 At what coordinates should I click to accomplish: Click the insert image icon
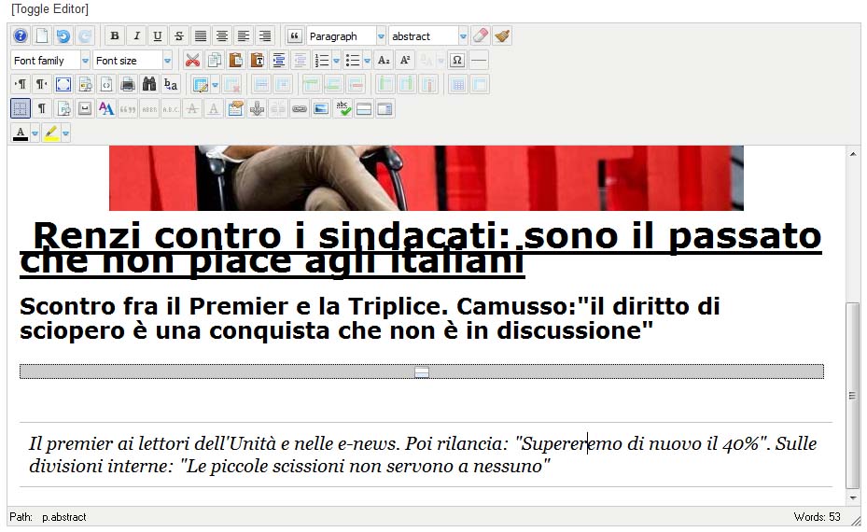(321, 109)
